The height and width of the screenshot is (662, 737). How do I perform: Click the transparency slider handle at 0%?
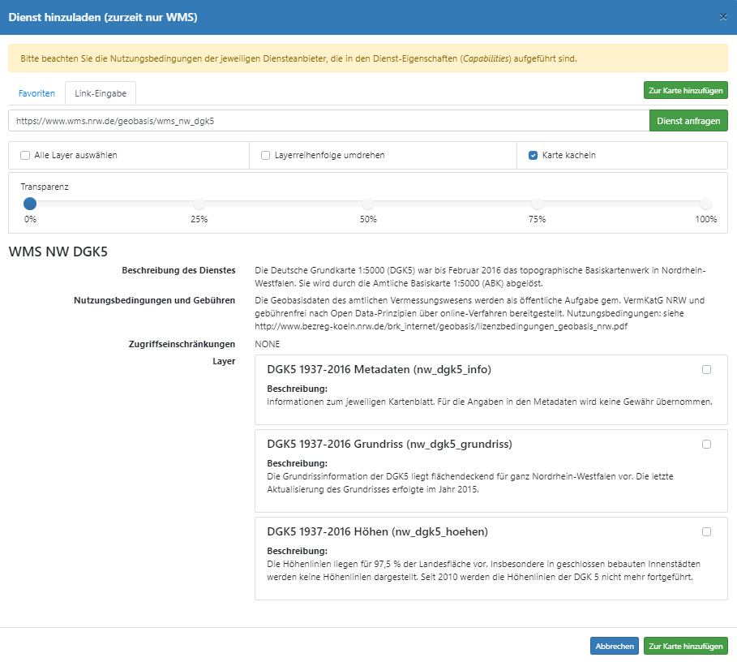pyautogui.click(x=30, y=204)
